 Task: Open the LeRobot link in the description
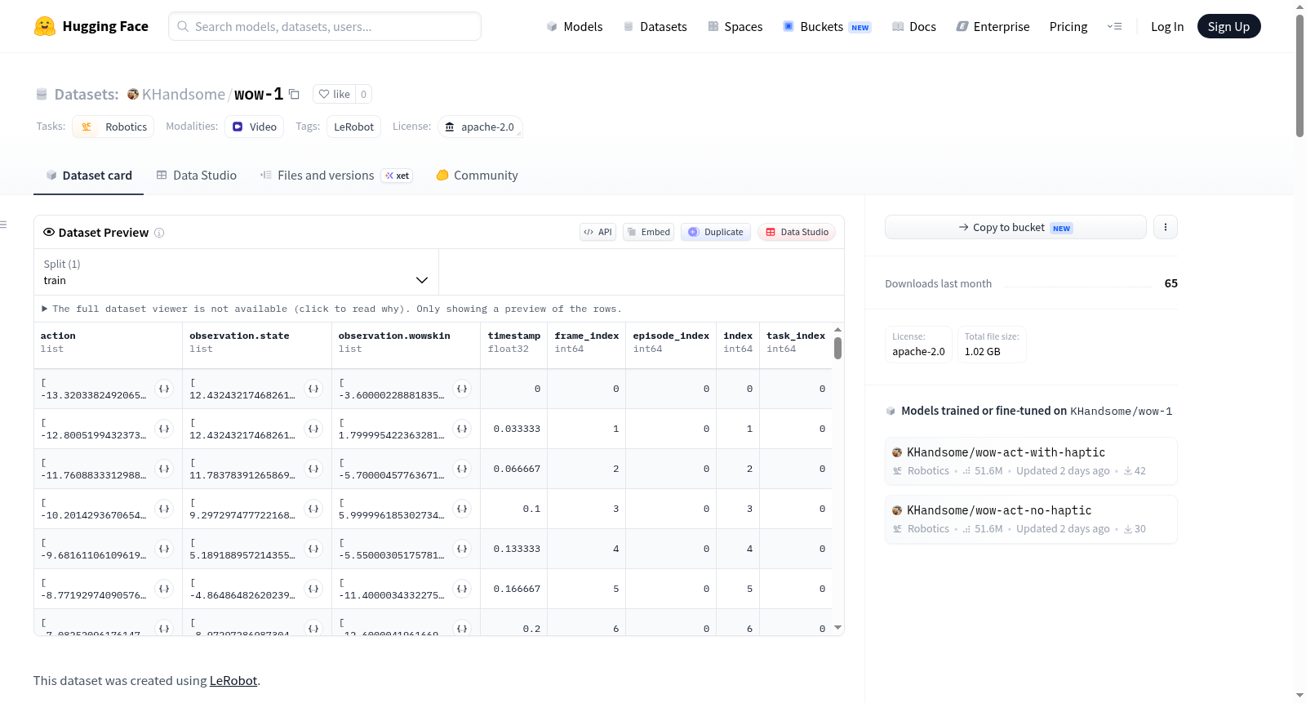point(233,680)
